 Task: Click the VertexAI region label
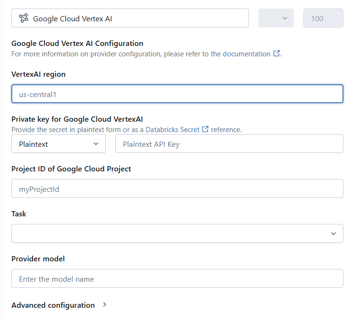click(x=39, y=74)
